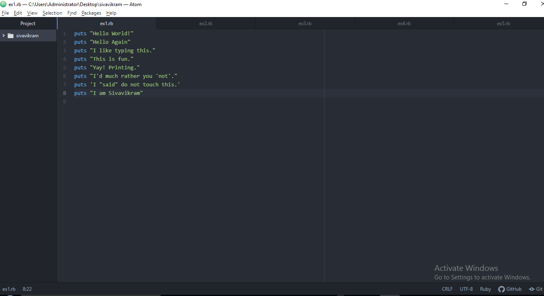Click the sivavikram folder icon in Project panel
This screenshot has width=544, height=296.
click(x=11, y=35)
